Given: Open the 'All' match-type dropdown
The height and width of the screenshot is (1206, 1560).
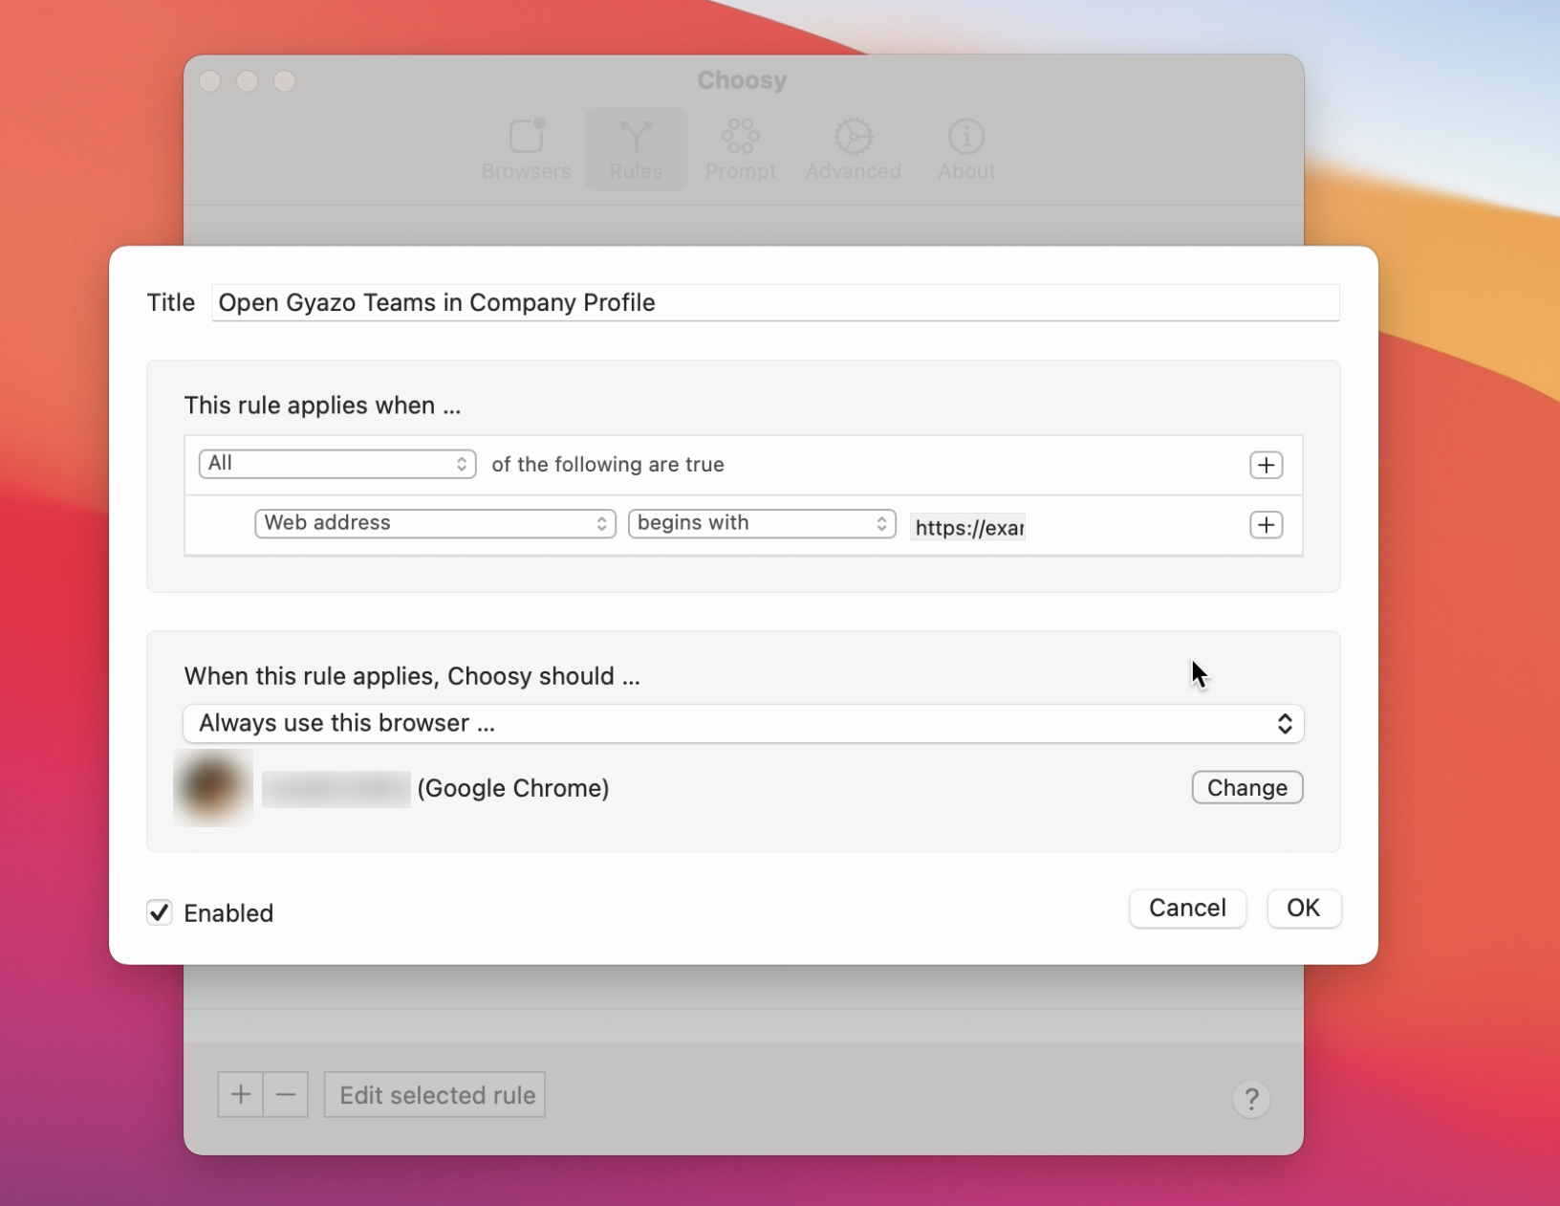Looking at the screenshot, I should pos(337,464).
